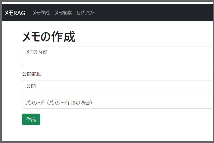
Task: Click the パスワード input field
Action: (117, 103)
